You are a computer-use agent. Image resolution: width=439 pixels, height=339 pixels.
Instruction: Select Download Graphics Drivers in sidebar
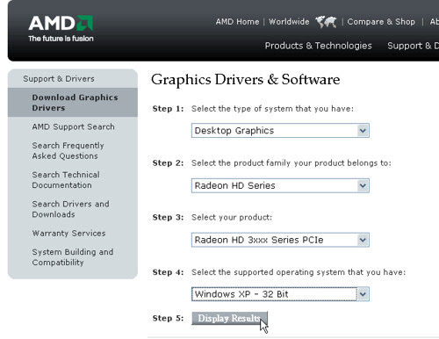click(75, 103)
